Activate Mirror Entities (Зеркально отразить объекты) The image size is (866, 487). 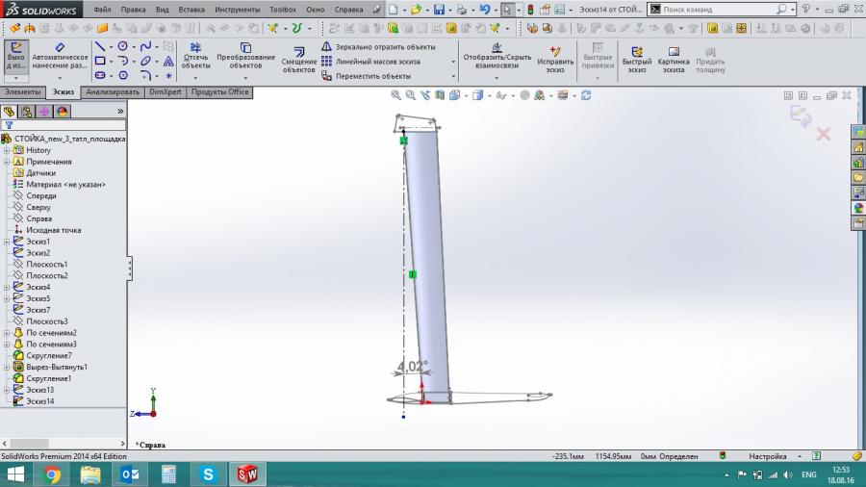[x=379, y=47]
